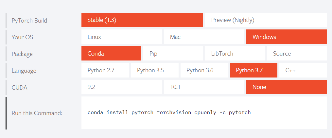The image size is (332, 138).
Task: Select Python 3.7 language
Action: pyautogui.click(x=253, y=70)
